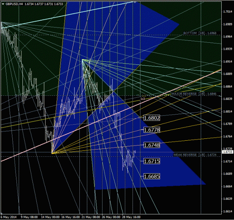
Task: Click the 1.6689 value on price scale
Action: click(x=228, y=174)
